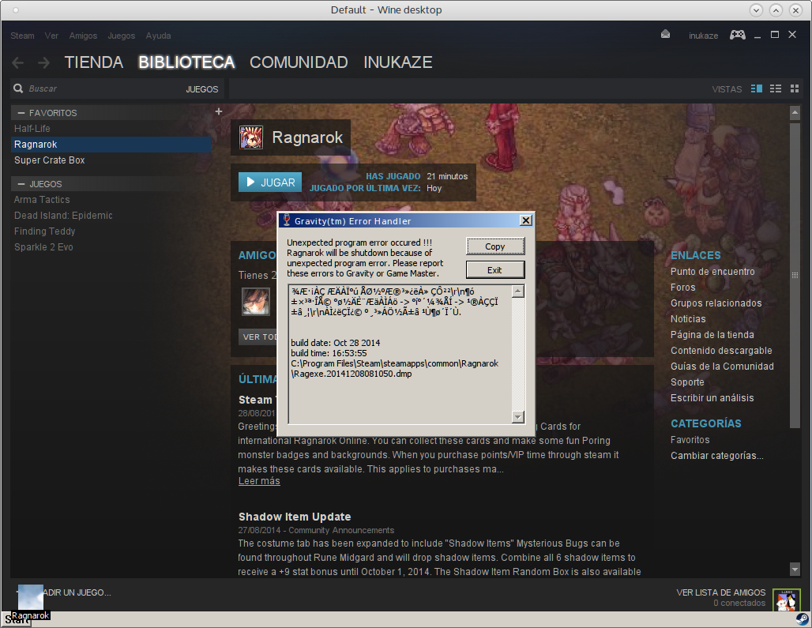Click the Steam tray icon in taskbar
This screenshot has width=812, height=628.
point(803,619)
